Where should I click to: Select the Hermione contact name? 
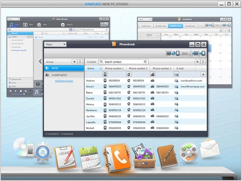tap(91, 110)
